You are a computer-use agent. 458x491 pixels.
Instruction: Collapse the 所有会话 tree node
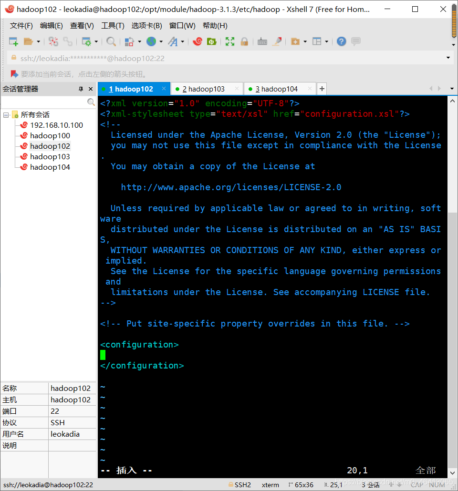(x=6, y=115)
